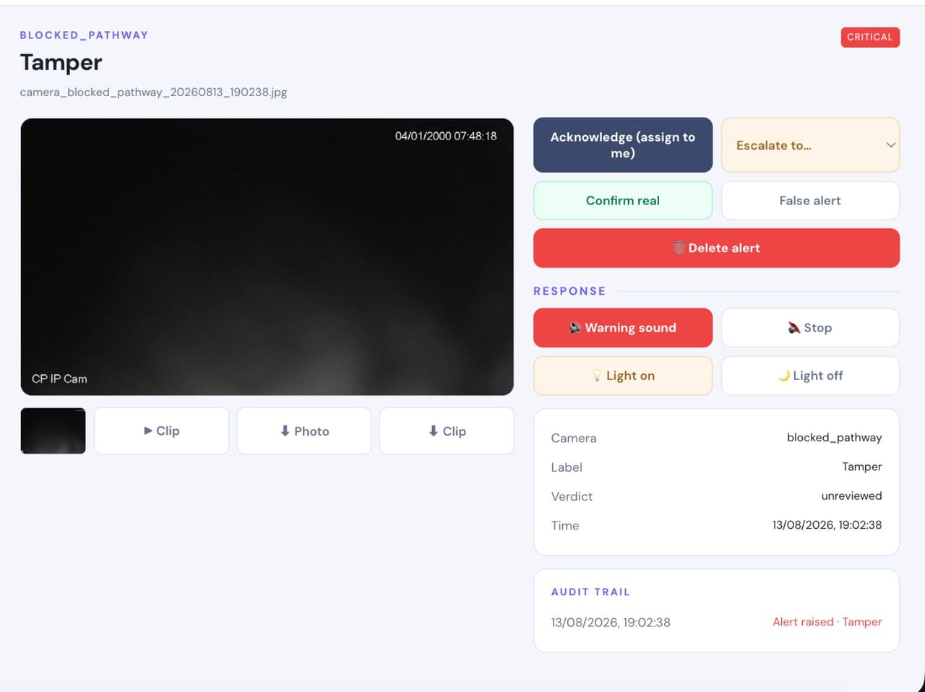Click the main camera preview image
The height and width of the screenshot is (692, 925).
[x=267, y=257]
